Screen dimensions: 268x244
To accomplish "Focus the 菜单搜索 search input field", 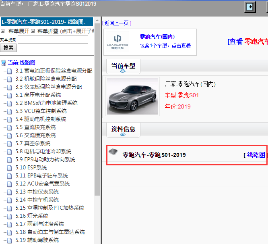I will pyautogui.click(x=53, y=40).
